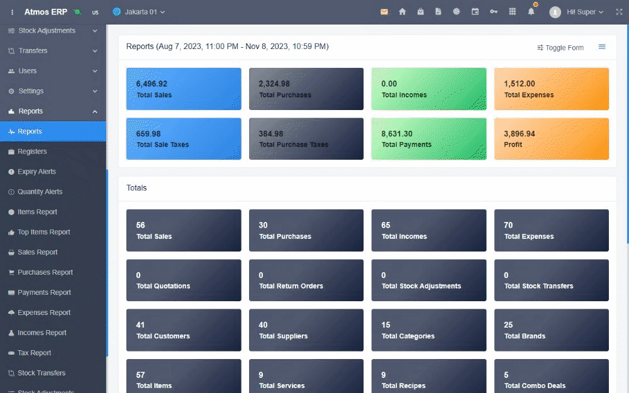Click the 3,896.94 Profit card

click(552, 139)
